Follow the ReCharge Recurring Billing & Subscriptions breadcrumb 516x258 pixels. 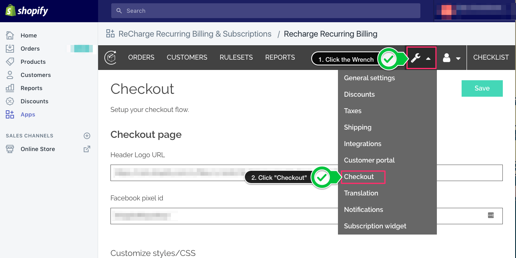coord(195,34)
